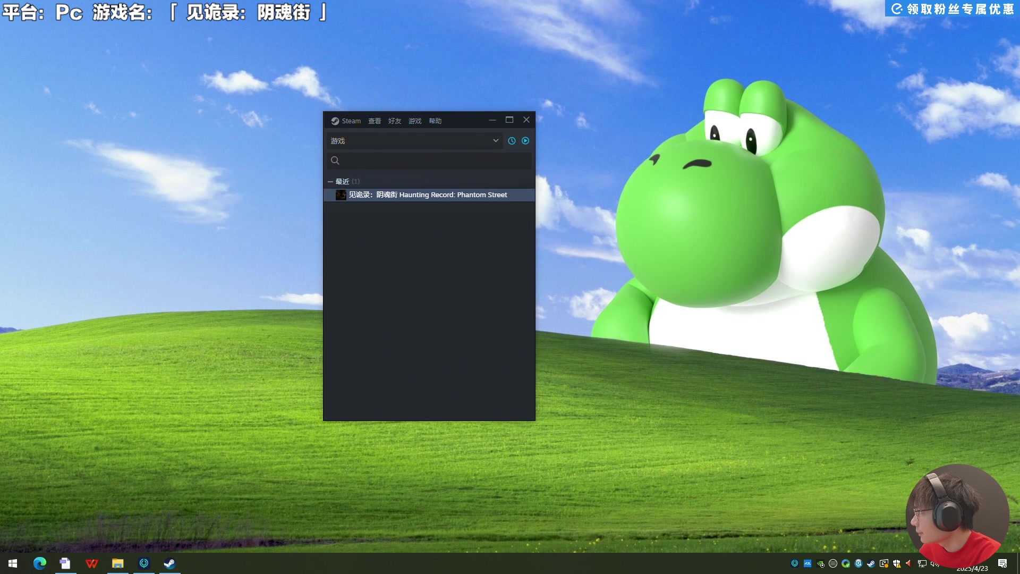Viewport: 1020px width, 574px height.
Task: Expand the 游戏 library filter dropdown
Action: click(x=414, y=141)
